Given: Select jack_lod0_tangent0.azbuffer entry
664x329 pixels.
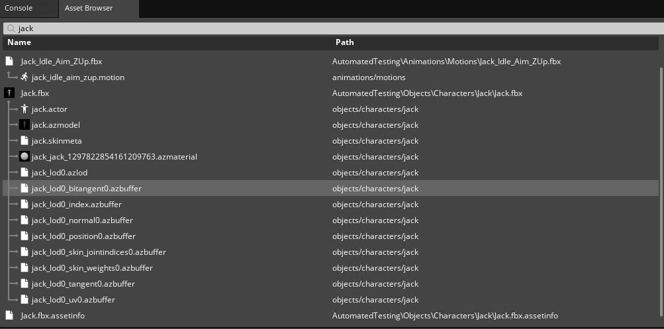Looking at the screenshot, I should tap(83, 284).
